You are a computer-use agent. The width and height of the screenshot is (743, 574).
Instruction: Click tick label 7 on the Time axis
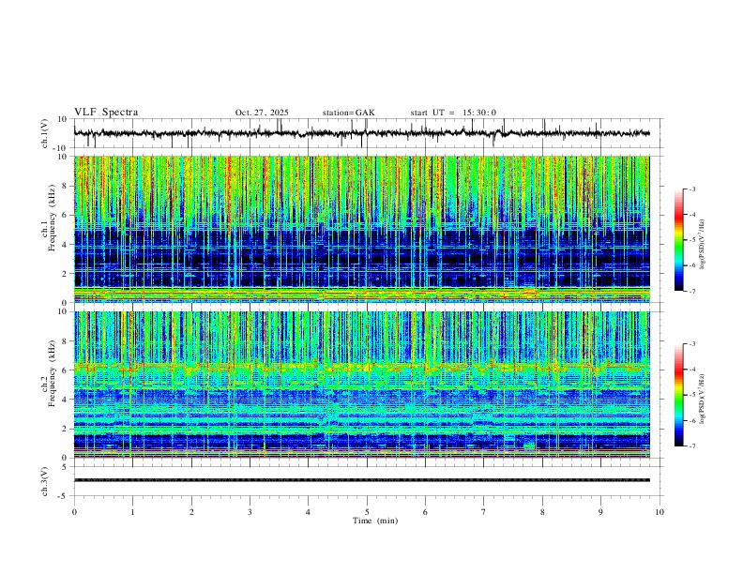pyautogui.click(x=484, y=512)
